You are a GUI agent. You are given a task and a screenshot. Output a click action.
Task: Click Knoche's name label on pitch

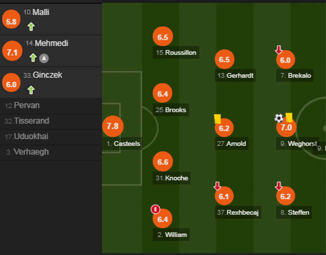[172, 178]
